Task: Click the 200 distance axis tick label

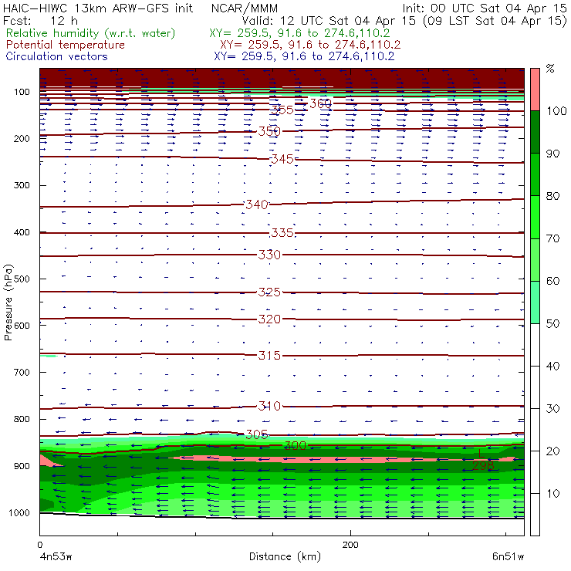Action: [350, 545]
